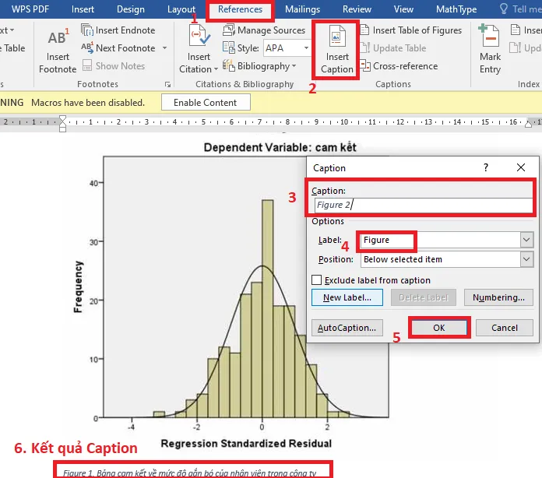Open the Label dropdown arrow
The image size is (542, 478).
pos(526,241)
